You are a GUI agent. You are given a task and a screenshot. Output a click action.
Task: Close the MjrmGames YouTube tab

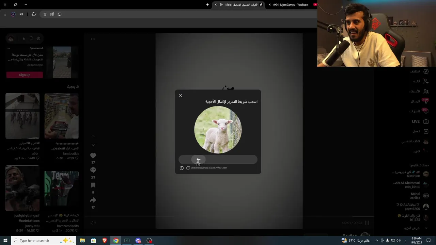tap(270, 5)
